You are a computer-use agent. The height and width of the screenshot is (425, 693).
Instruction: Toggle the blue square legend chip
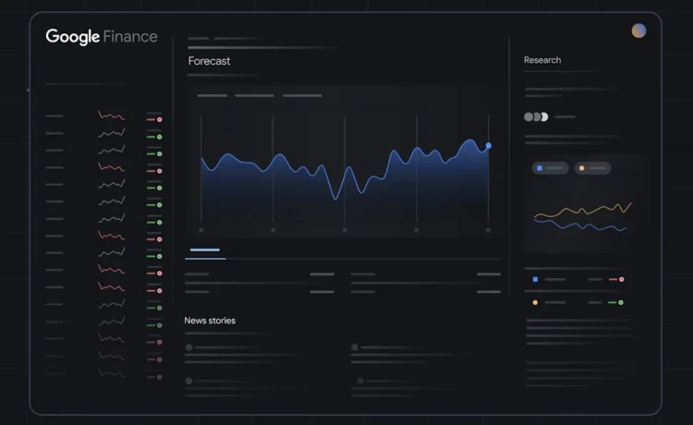coord(550,168)
